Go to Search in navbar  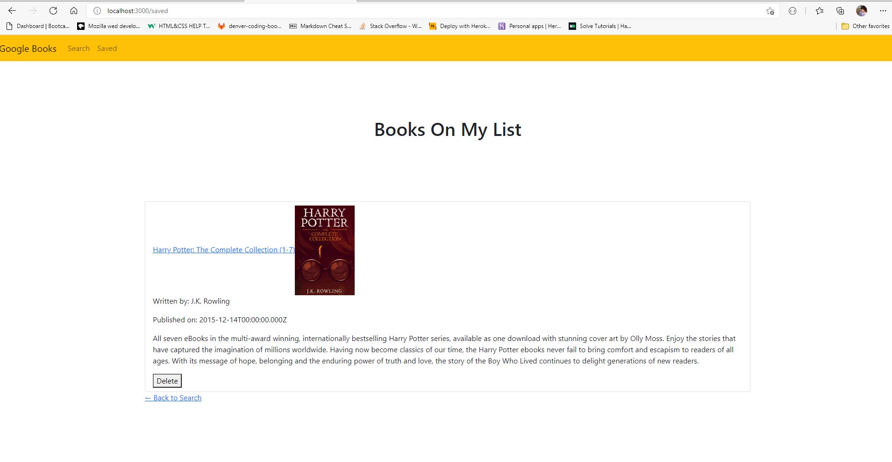click(78, 49)
